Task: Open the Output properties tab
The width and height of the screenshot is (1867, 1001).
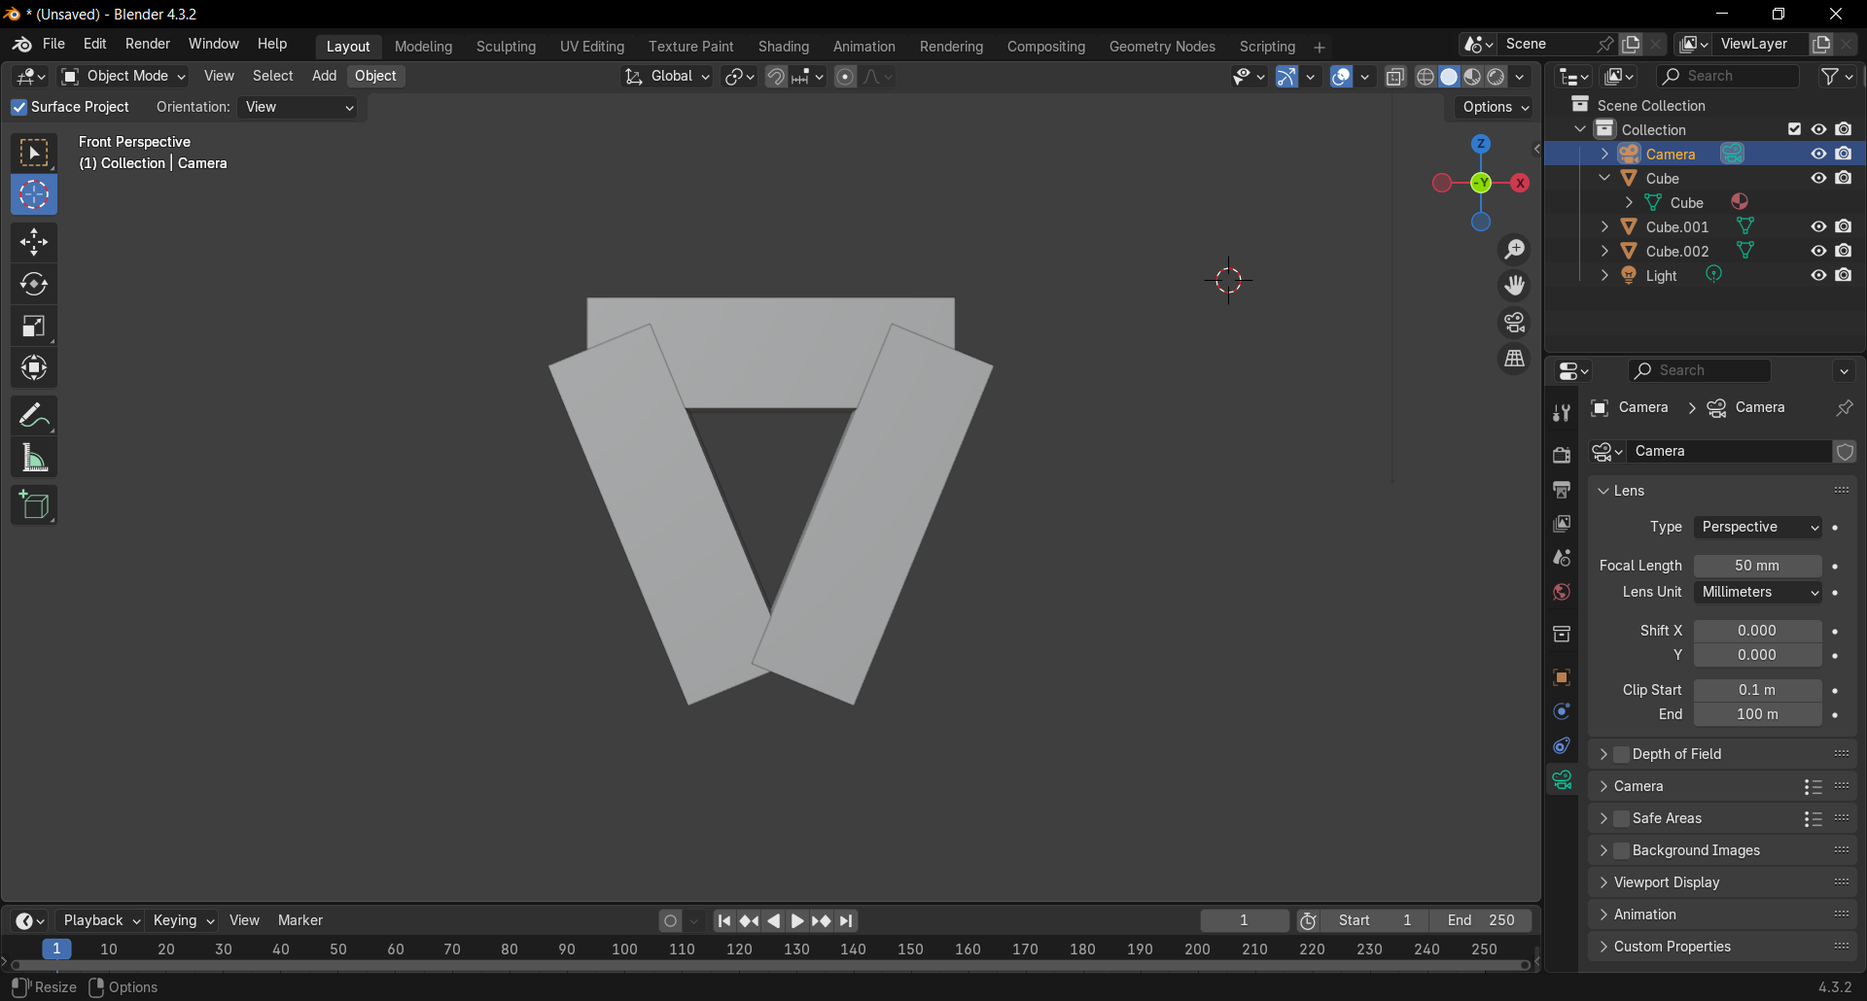Action: click(x=1562, y=490)
